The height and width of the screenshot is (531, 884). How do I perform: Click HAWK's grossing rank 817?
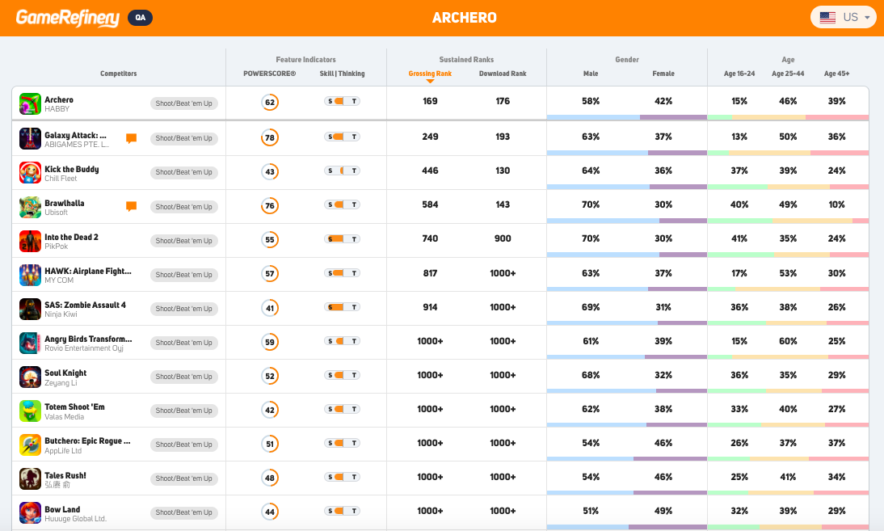tap(430, 273)
